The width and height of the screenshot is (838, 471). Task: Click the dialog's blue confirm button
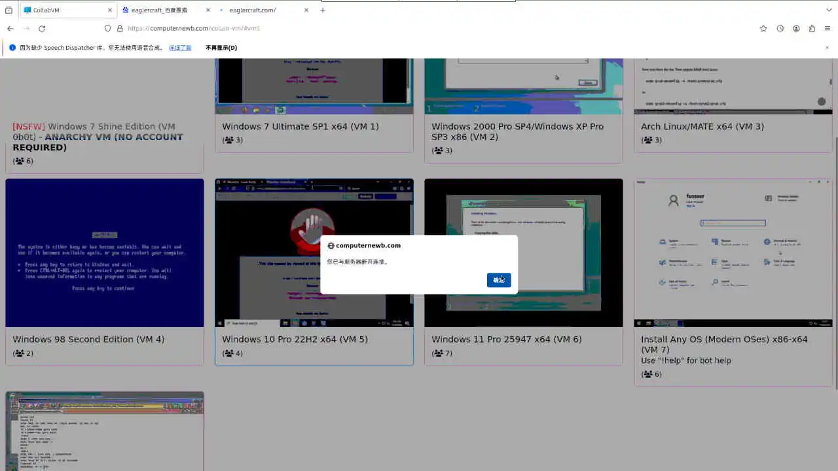click(x=499, y=280)
